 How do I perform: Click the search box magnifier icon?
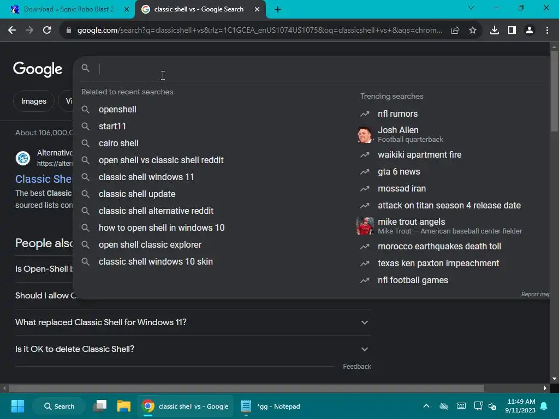pyautogui.click(x=85, y=68)
